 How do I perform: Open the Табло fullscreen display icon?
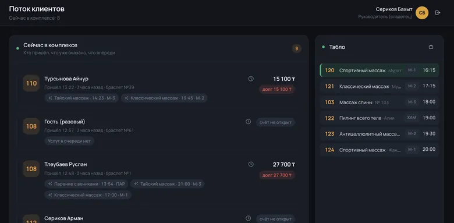click(431, 47)
